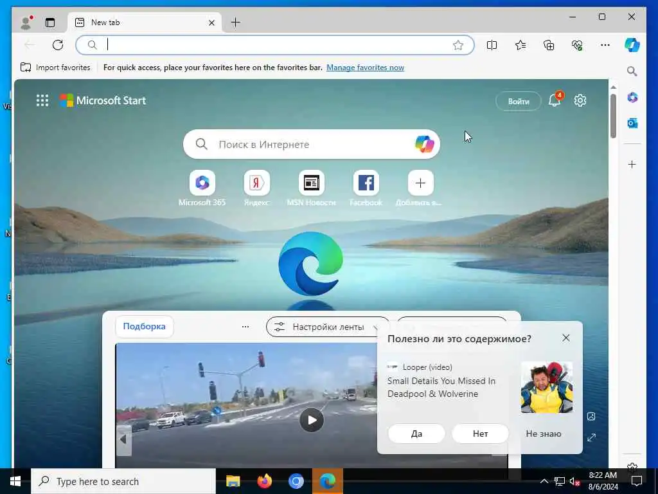Viewport: 658px width, 494px height.
Task: Focus the address bar
Action: 275,45
